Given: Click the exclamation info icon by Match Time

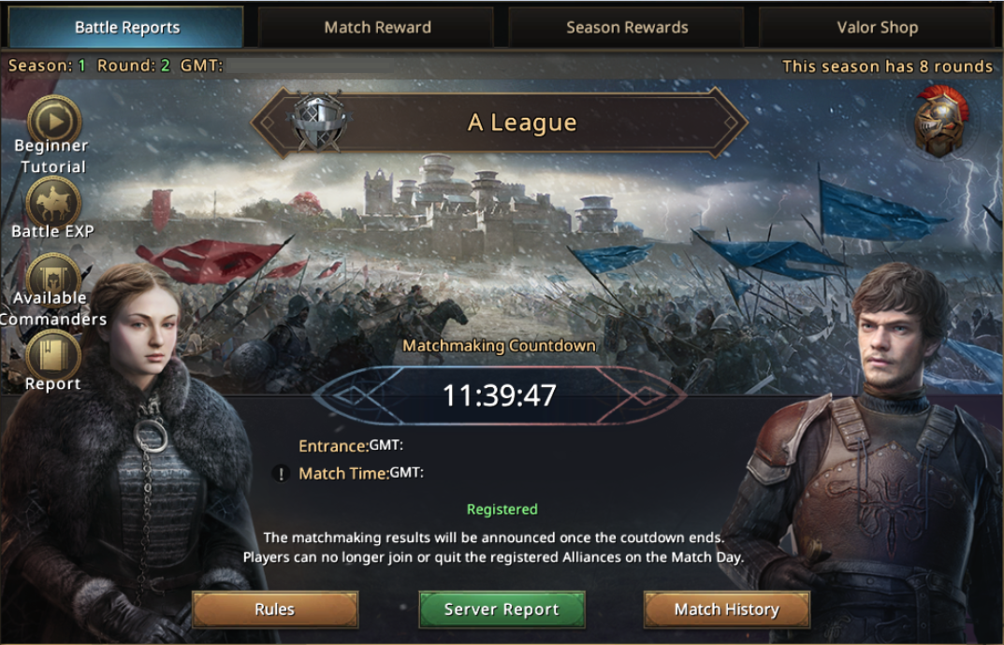Looking at the screenshot, I should click(281, 474).
